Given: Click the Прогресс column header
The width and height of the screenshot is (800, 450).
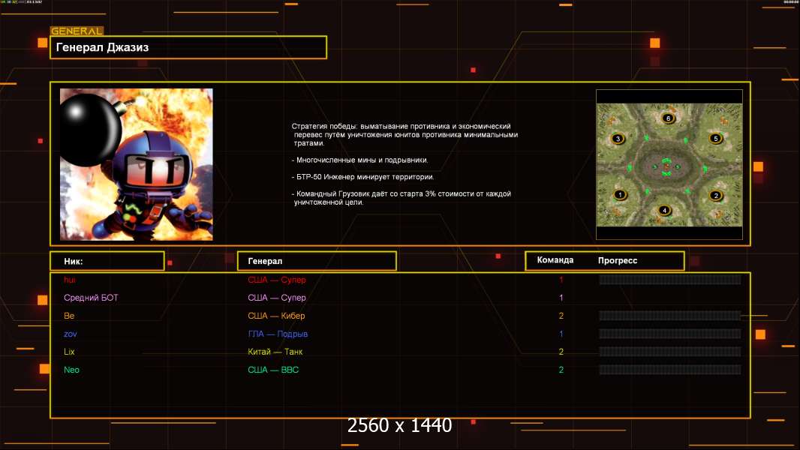Looking at the screenshot, I should point(618,260).
